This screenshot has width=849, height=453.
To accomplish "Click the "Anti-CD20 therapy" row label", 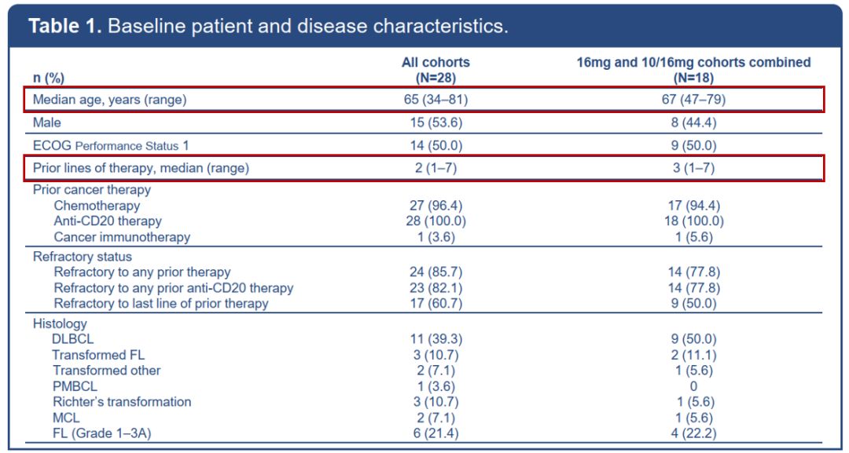I will coord(108,221).
